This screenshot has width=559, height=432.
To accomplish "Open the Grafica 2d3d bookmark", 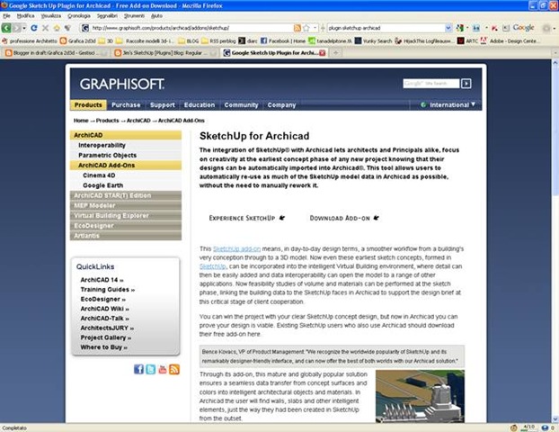I will [77, 41].
